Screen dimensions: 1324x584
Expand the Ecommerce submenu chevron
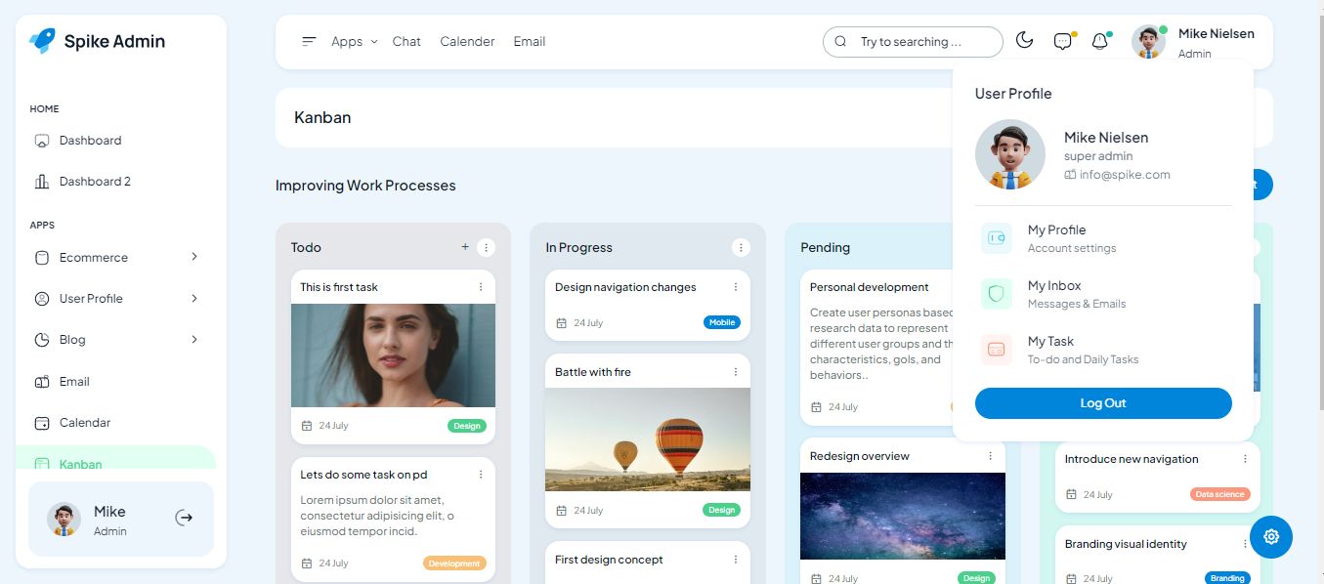coord(194,257)
